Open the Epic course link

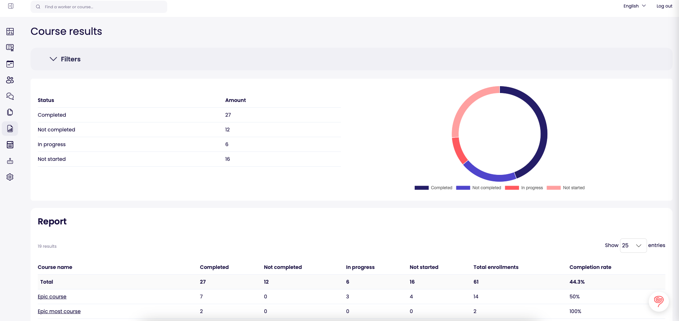(52, 297)
